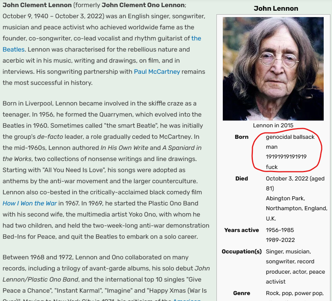The width and height of the screenshot is (332, 301).
Task: Click the death date October 3, 2022 in infobox
Action: [x=287, y=178]
